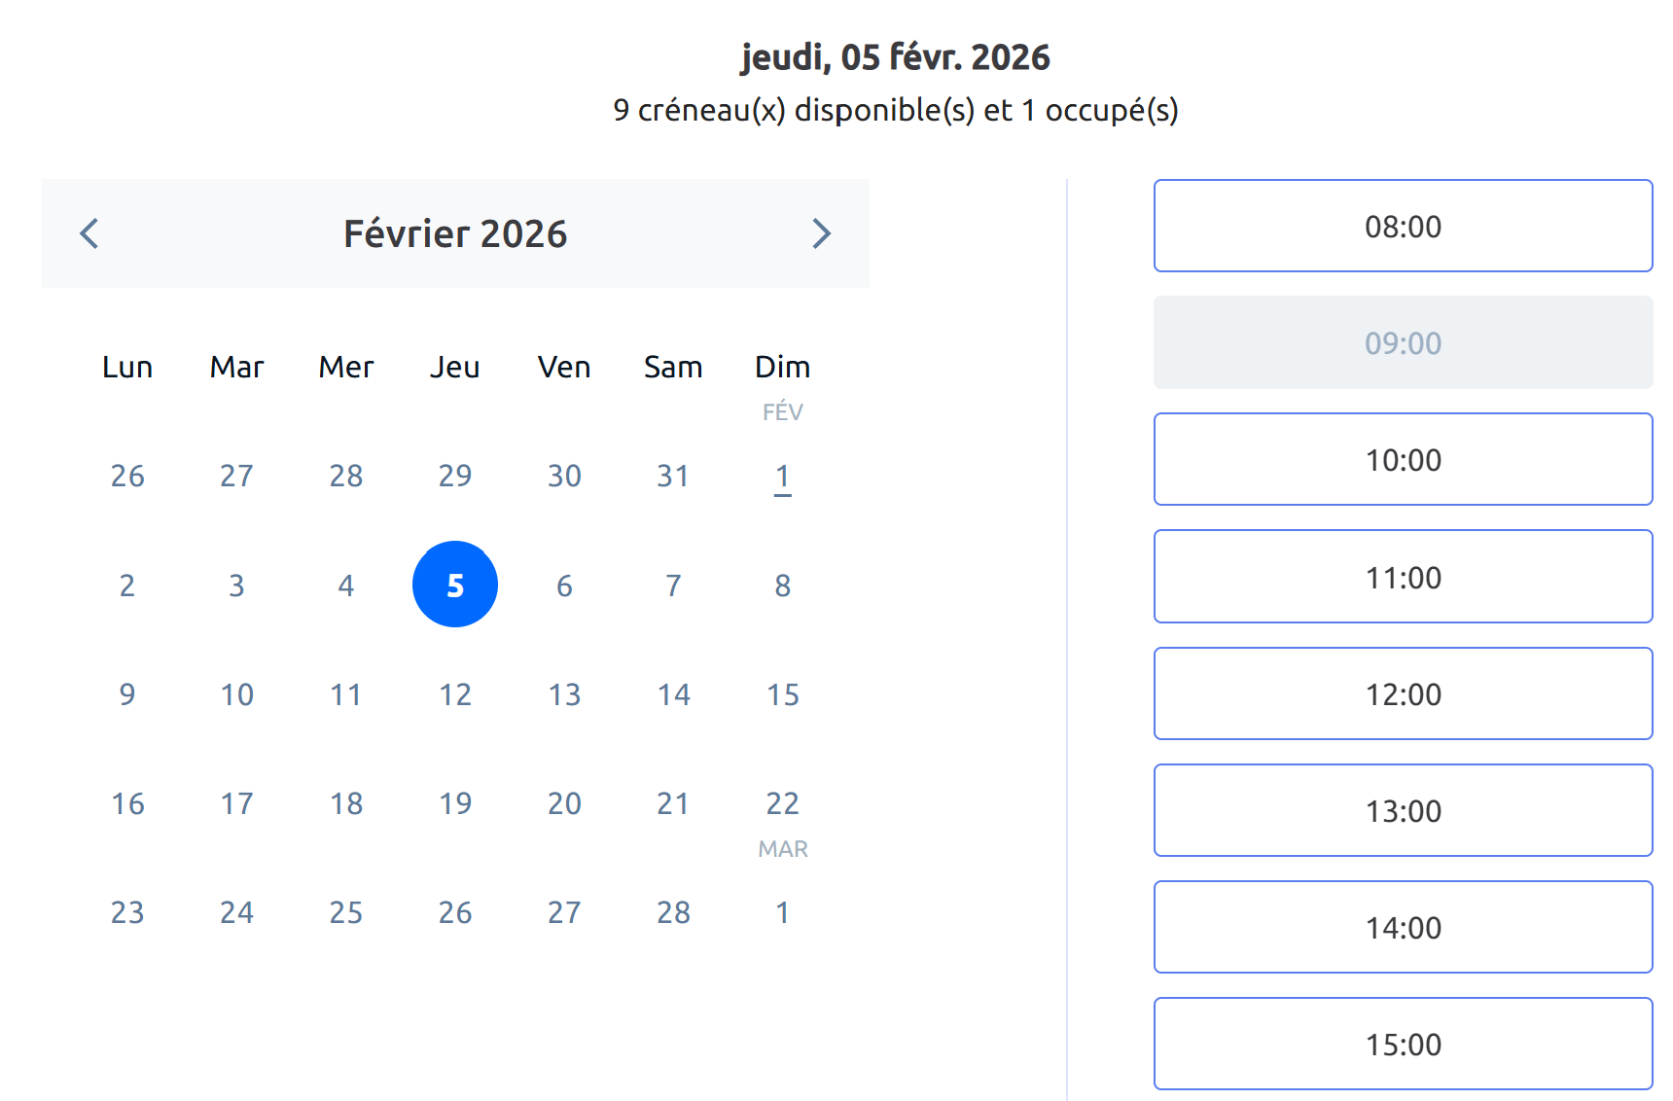The image size is (1673, 1101).
Task: Navigate to the previous month
Action: tap(89, 233)
